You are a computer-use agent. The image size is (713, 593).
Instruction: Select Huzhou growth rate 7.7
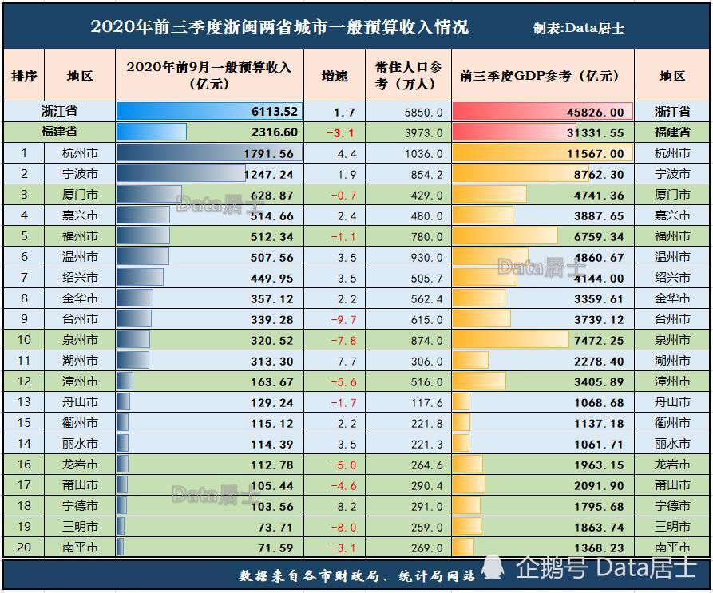tap(347, 362)
